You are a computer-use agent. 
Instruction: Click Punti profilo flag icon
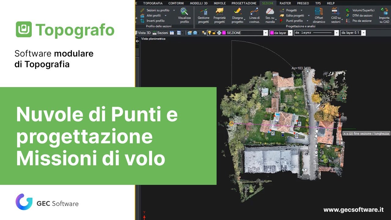pyautogui.click(x=282, y=21)
